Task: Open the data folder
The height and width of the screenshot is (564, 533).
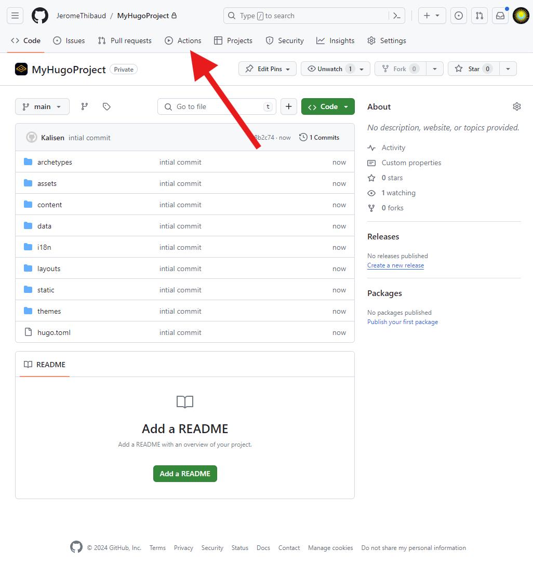Action: (x=44, y=226)
